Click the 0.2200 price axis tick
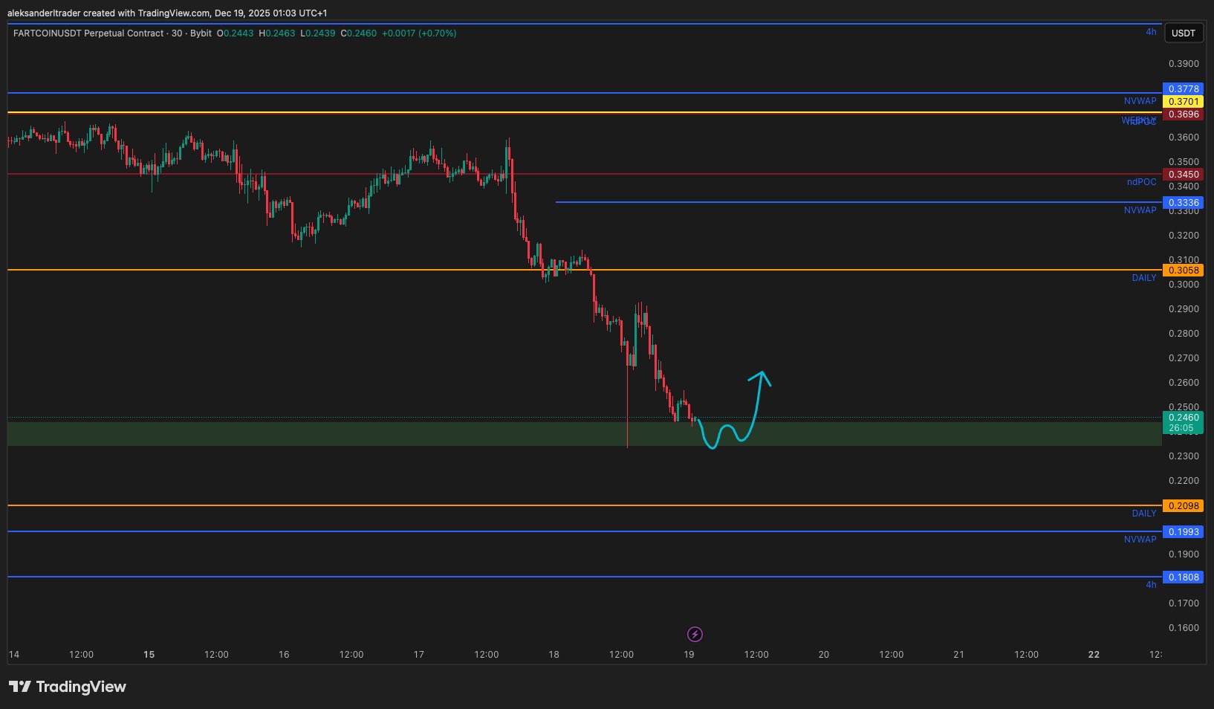 coord(1184,481)
